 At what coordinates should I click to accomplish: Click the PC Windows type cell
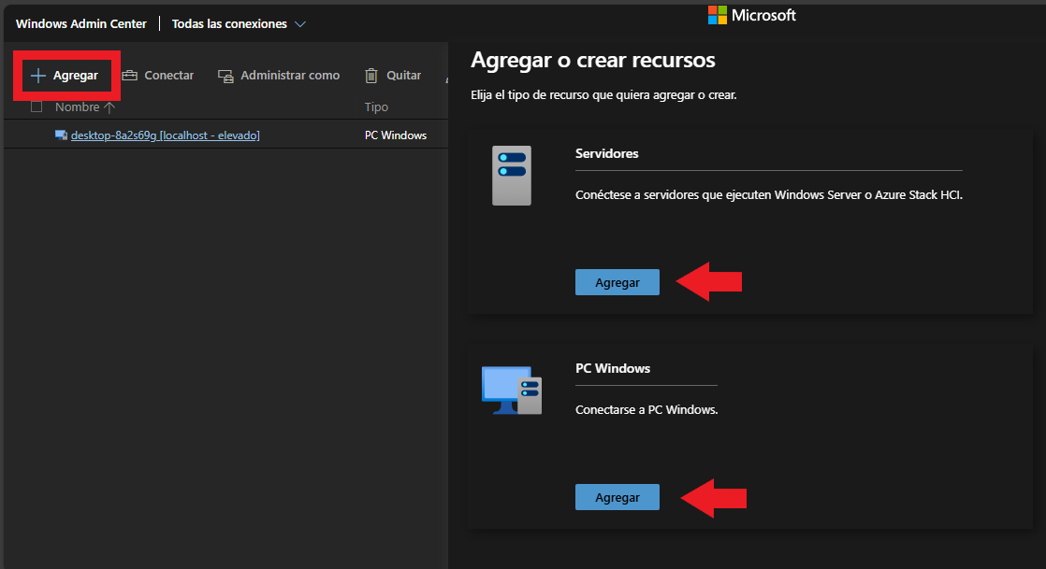coord(396,135)
